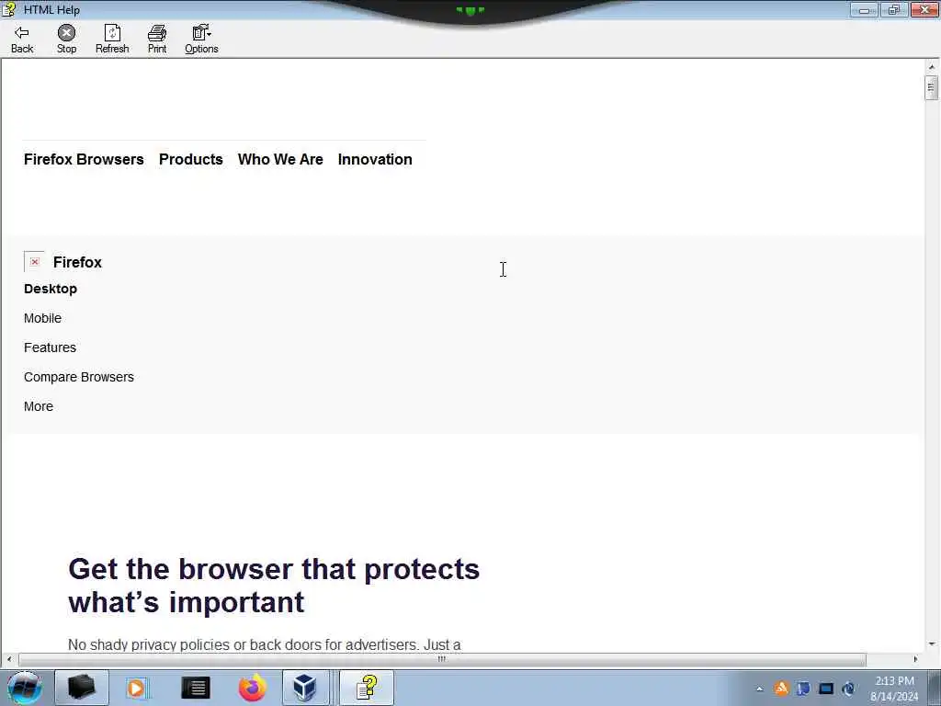941x706 pixels.
Task: Open the Products navigation item
Action: click(191, 159)
